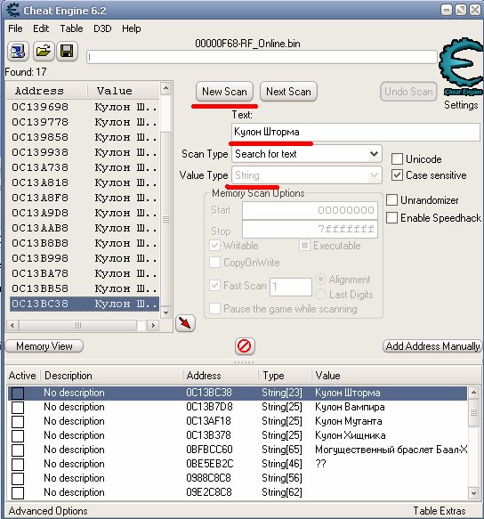This screenshot has width=484, height=519.
Task: Open the Edit menu
Action: [41, 28]
